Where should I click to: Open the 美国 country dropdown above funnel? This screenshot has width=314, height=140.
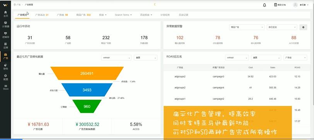point(145,58)
